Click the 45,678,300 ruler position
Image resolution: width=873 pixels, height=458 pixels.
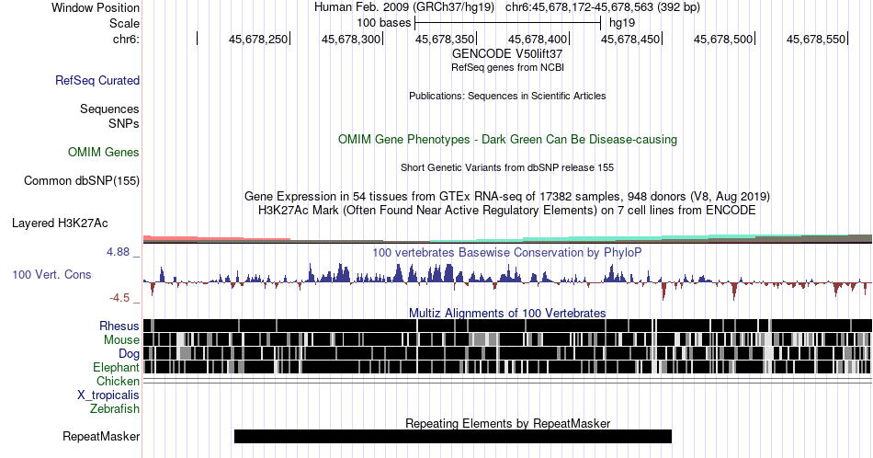point(351,39)
